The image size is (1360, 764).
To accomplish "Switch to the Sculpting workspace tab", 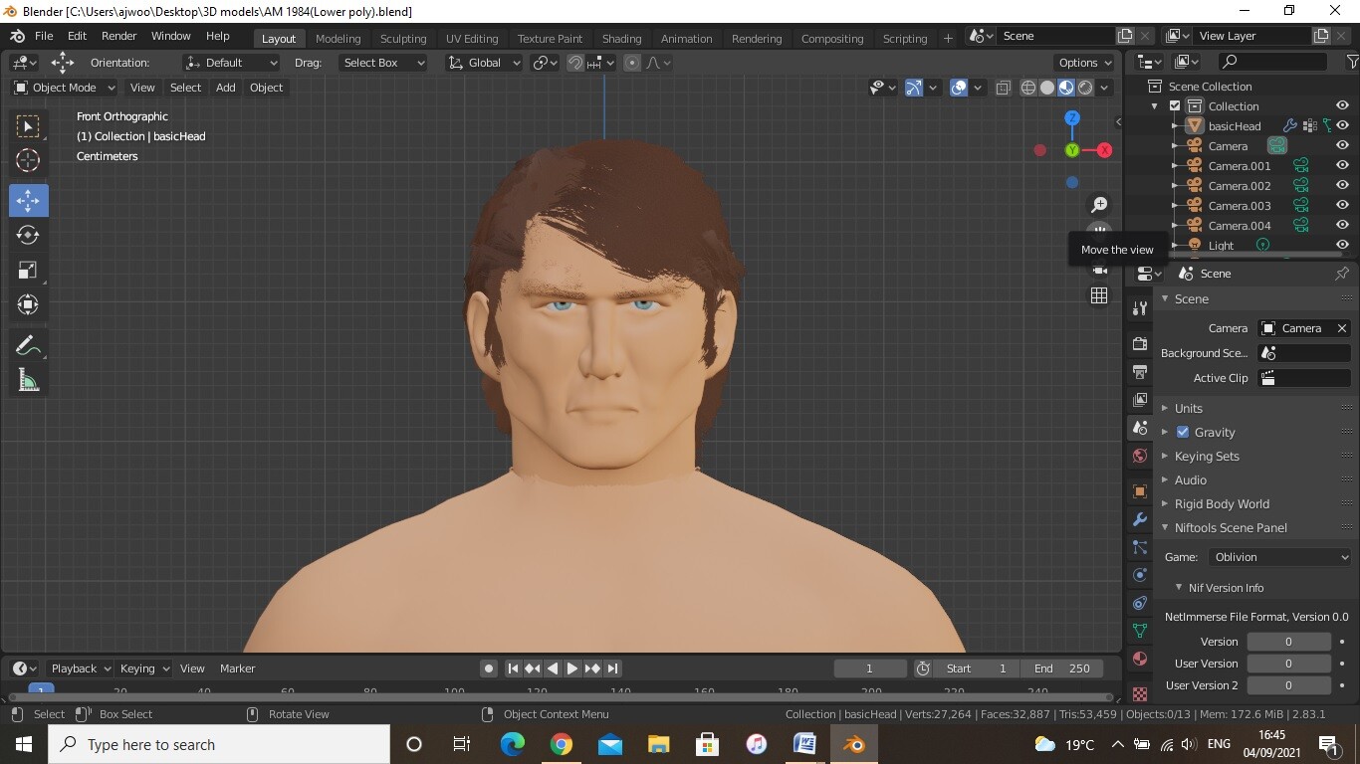I will coord(403,38).
